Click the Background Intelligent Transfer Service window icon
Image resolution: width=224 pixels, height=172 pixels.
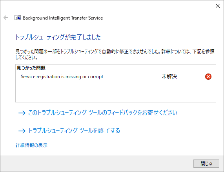pyautogui.click(x=18, y=18)
